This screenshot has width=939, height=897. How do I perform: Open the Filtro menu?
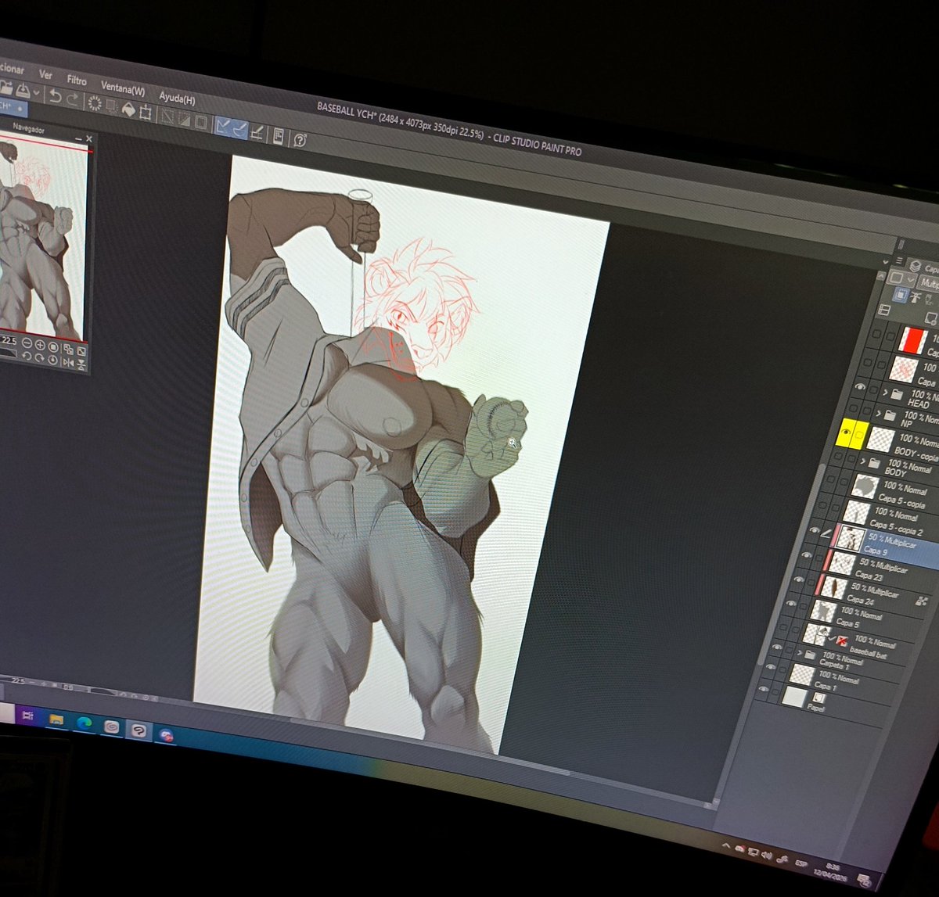click(x=77, y=81)
